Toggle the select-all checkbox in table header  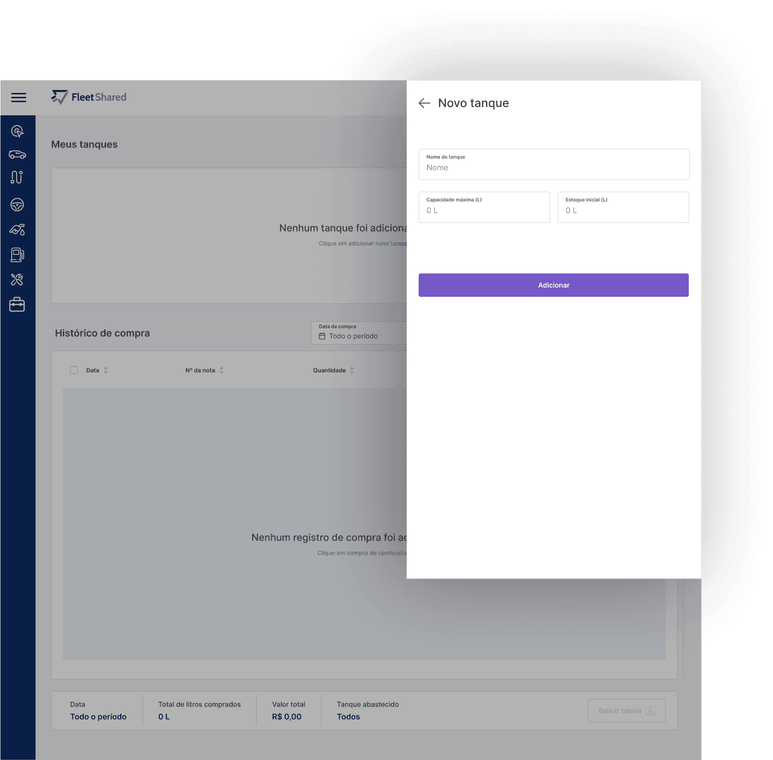74,370
